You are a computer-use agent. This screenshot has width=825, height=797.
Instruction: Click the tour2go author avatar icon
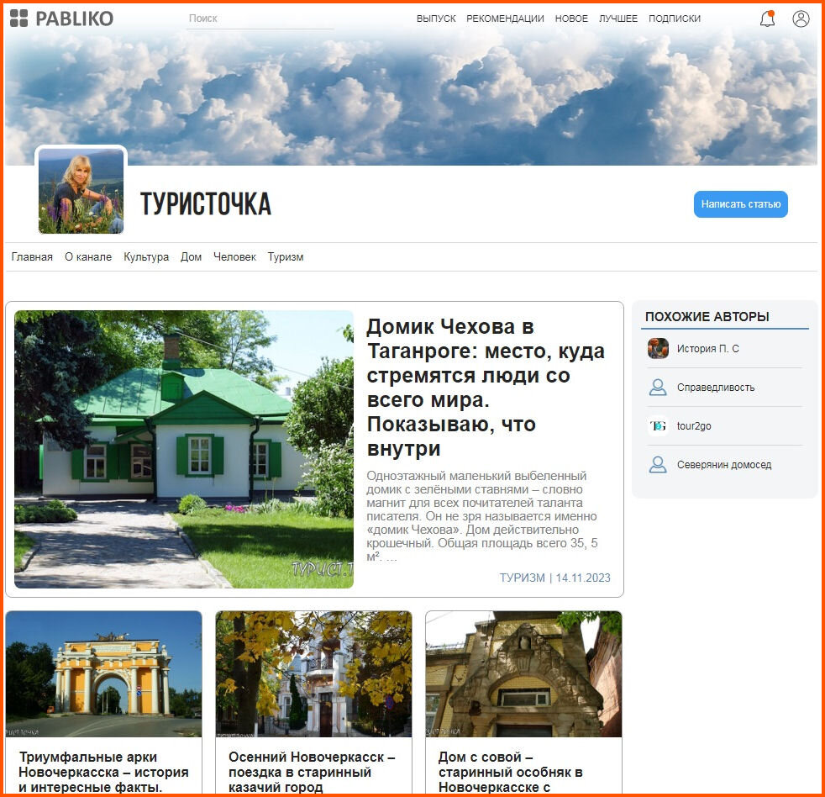pos(658,425)
